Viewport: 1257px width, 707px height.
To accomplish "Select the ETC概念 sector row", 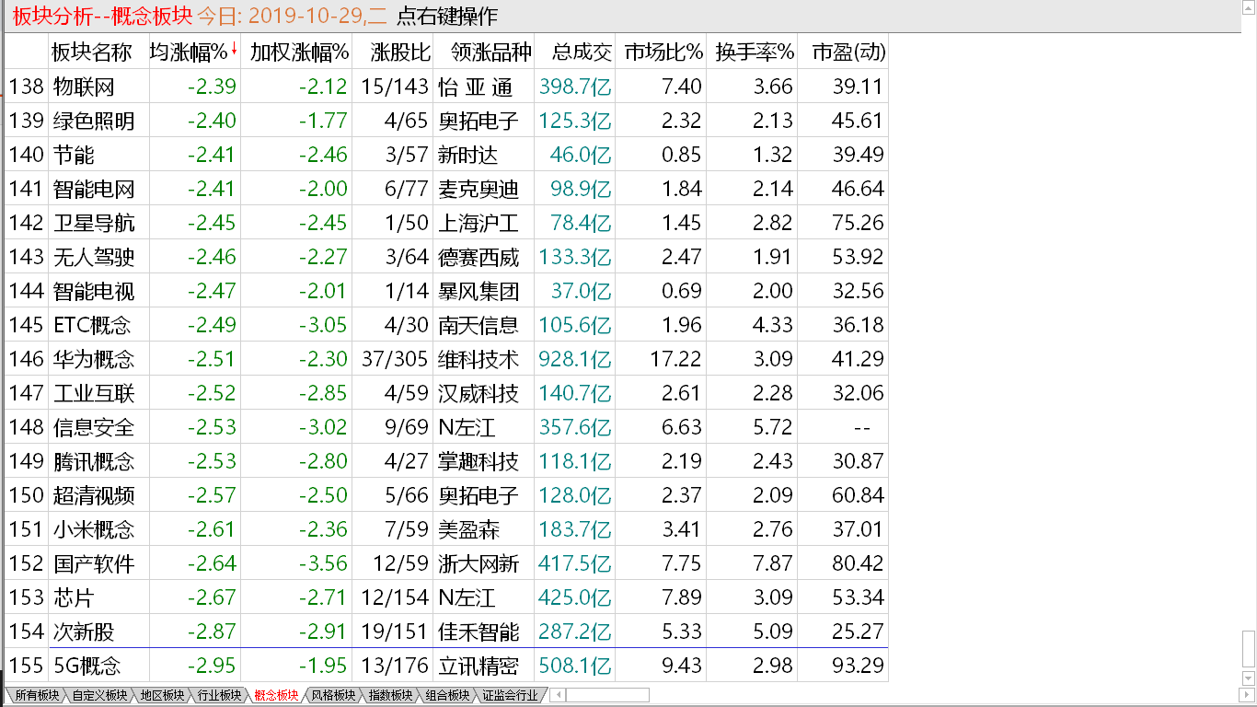I will tap(446, 325).
